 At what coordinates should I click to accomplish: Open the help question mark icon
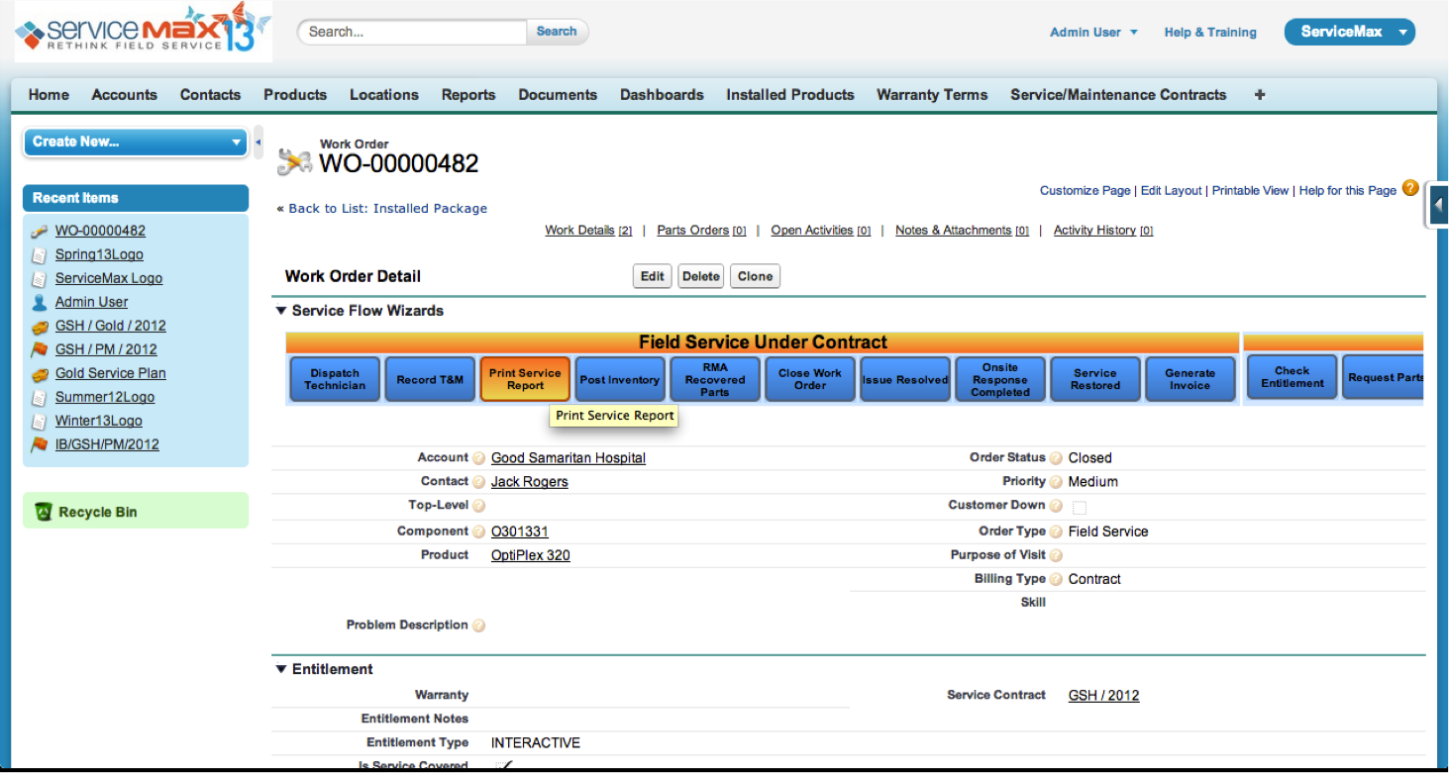(1410, 188)
